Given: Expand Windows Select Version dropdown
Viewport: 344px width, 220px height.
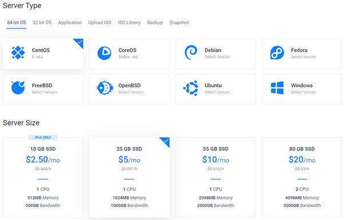Looking at the screenshot, I should (303, 92).
